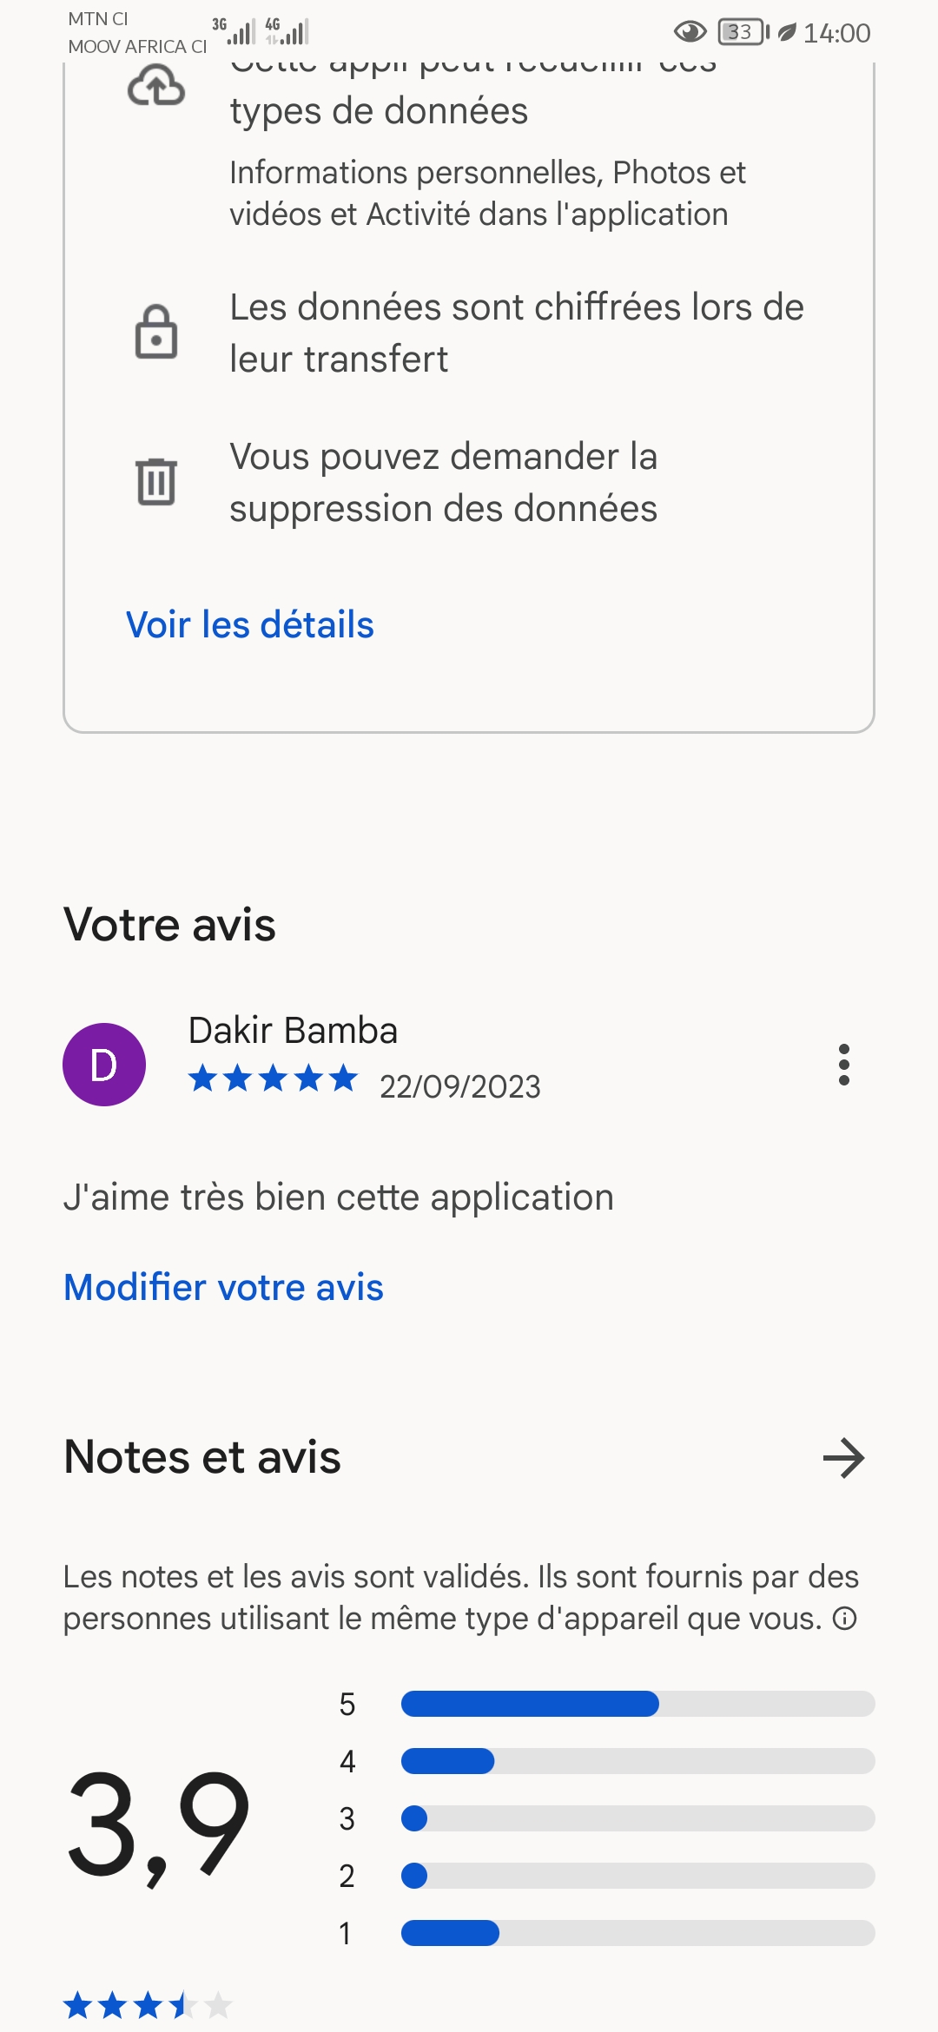Open the three-dot menu on your review
This screenshot has width=938, height=2032.
(843, 1065)
